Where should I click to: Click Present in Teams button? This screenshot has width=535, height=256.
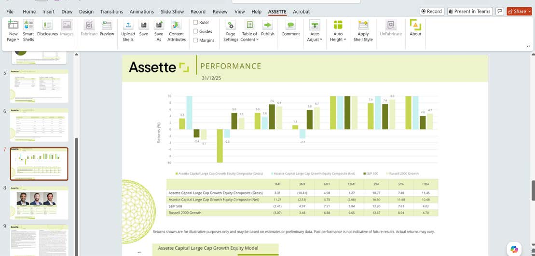470,11
